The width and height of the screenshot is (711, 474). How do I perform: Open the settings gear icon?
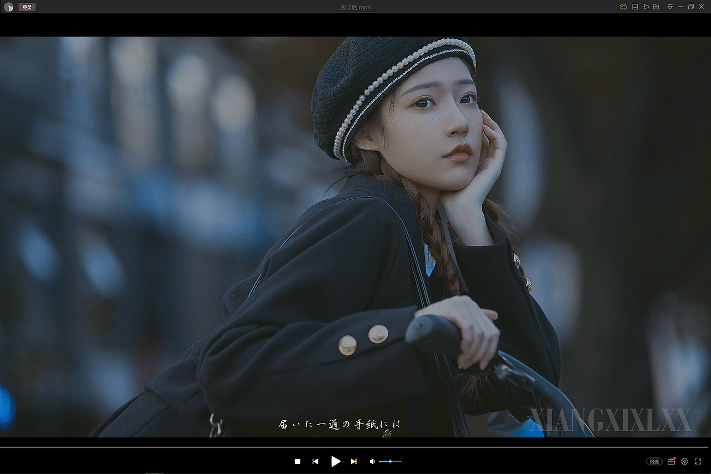pos(684,461)
